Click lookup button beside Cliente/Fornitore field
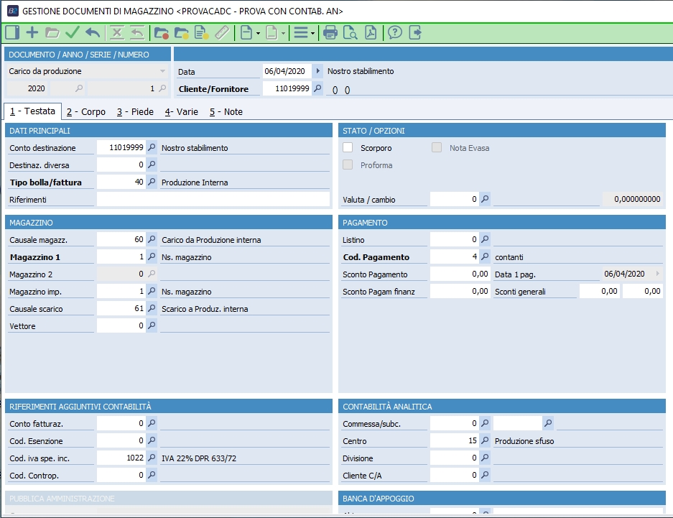673x518 pixels. [318, 89]
